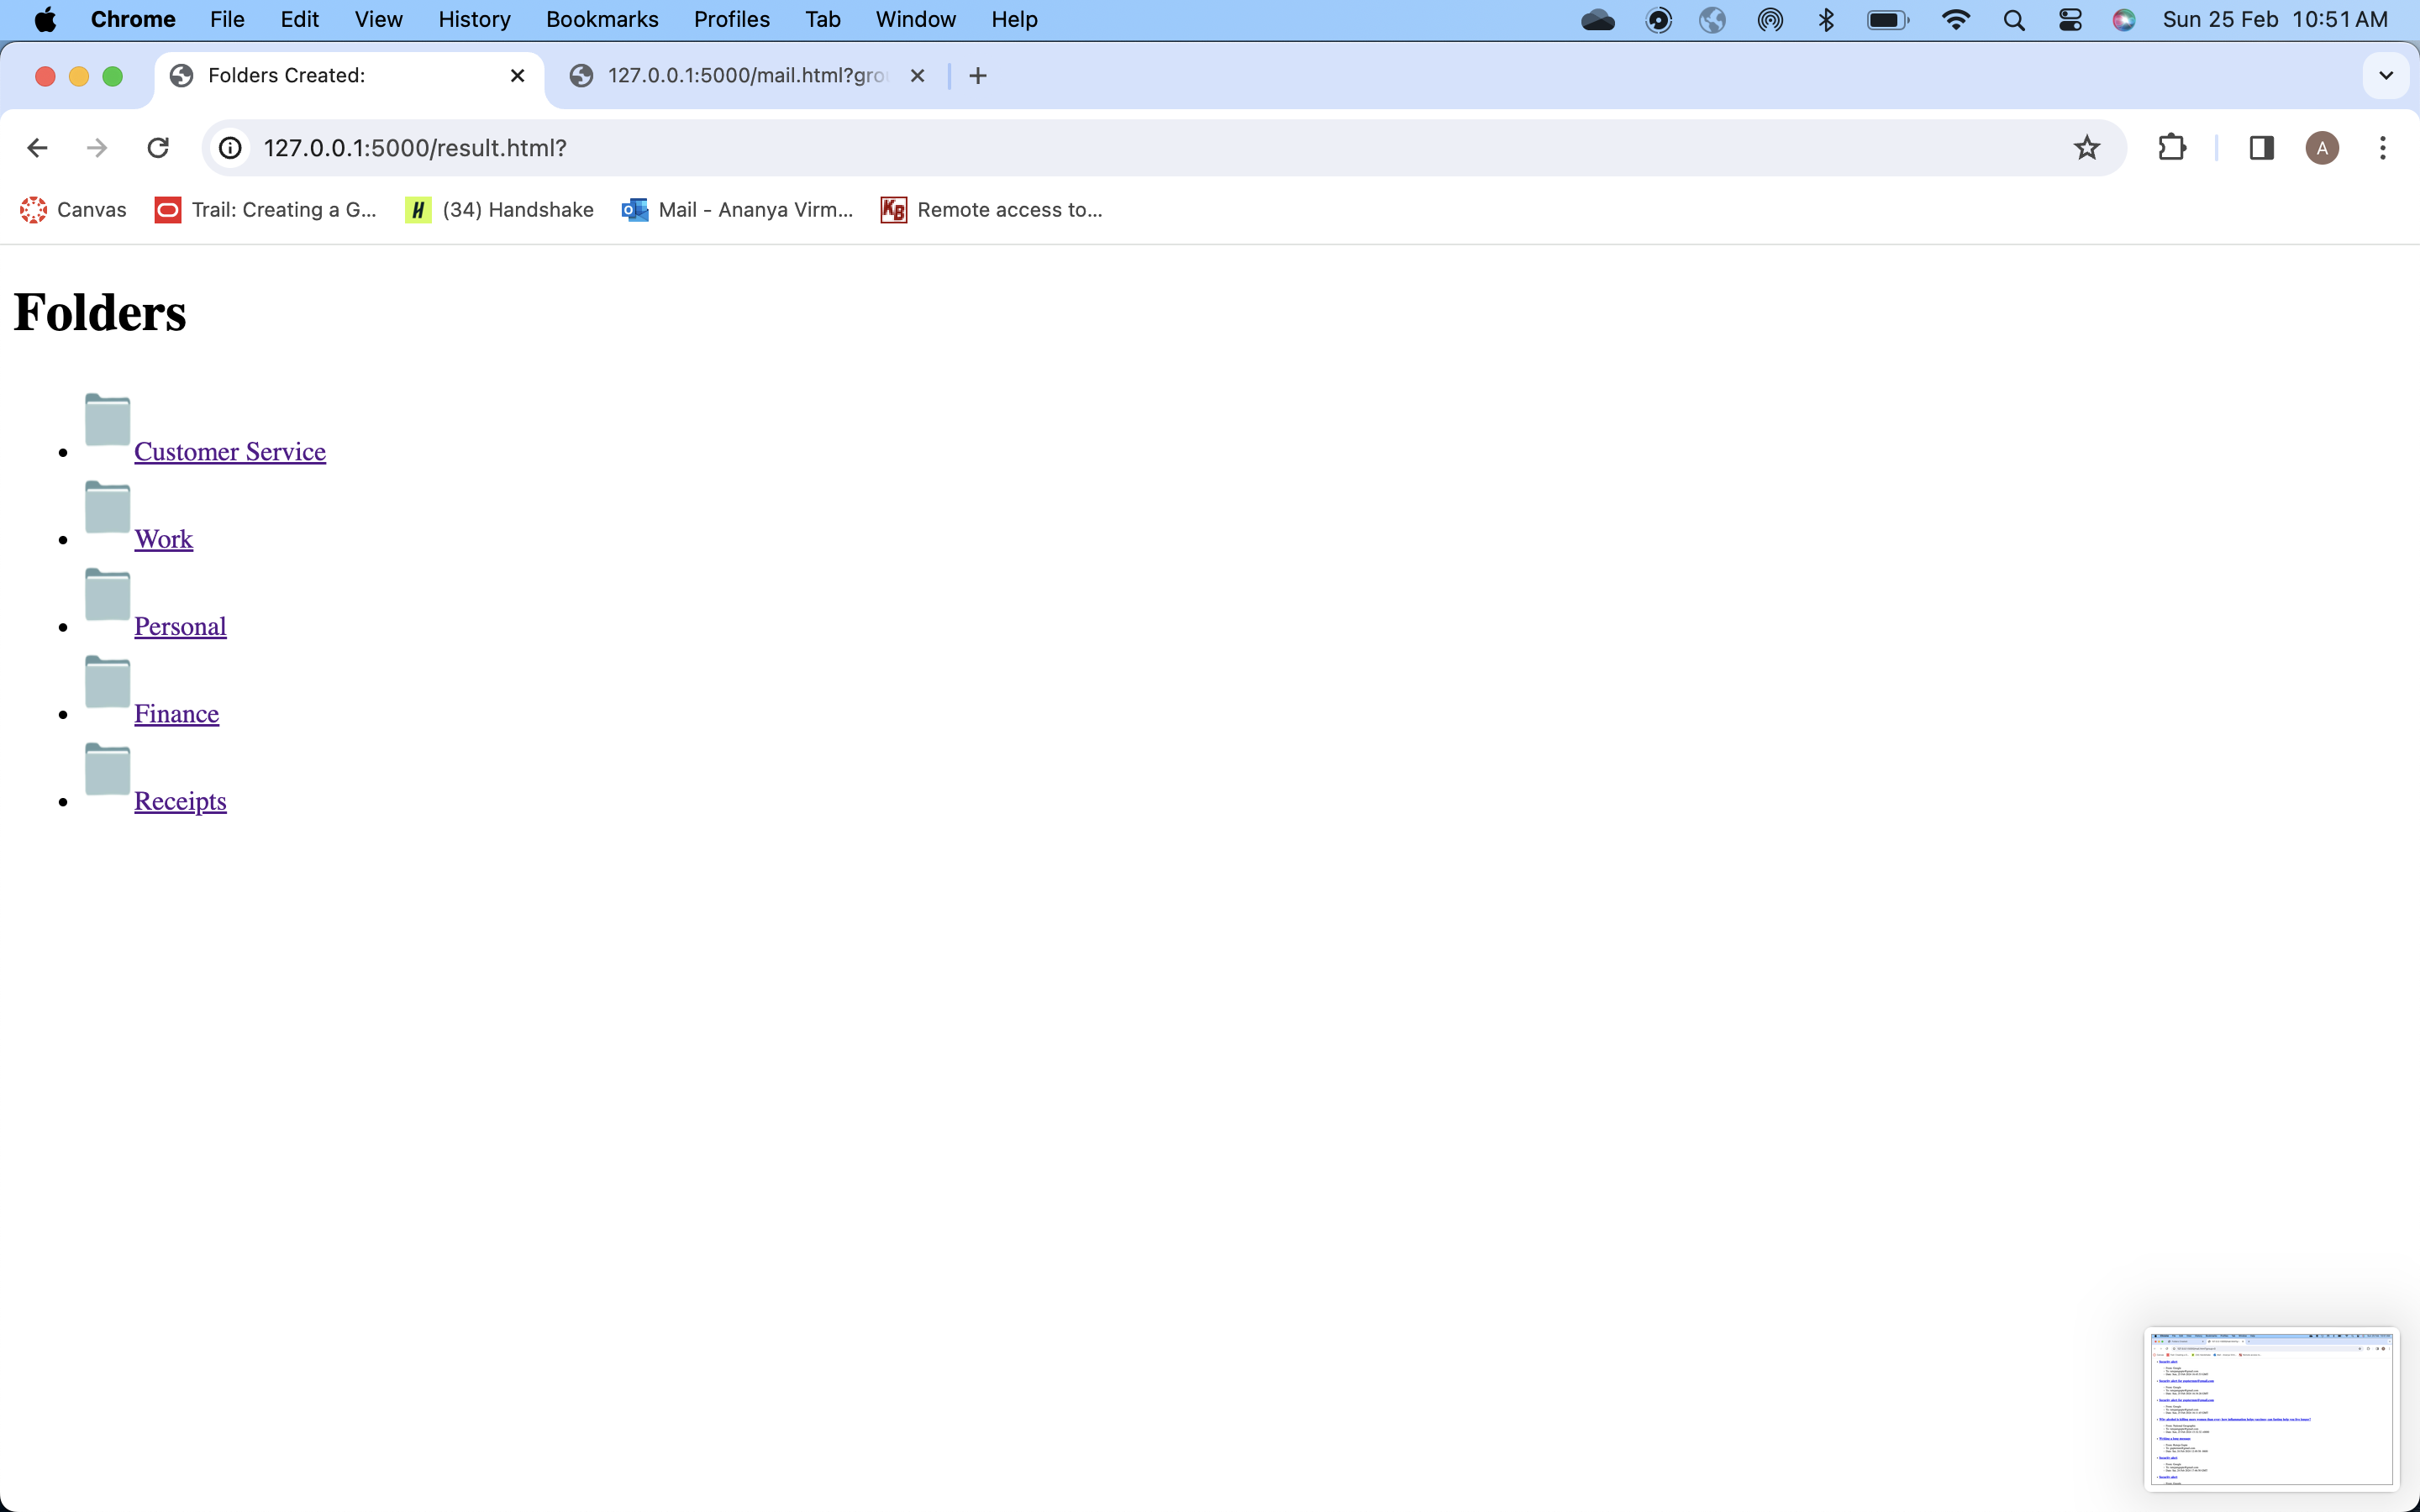Open the Receipts folder link

(x=180, y=801)
